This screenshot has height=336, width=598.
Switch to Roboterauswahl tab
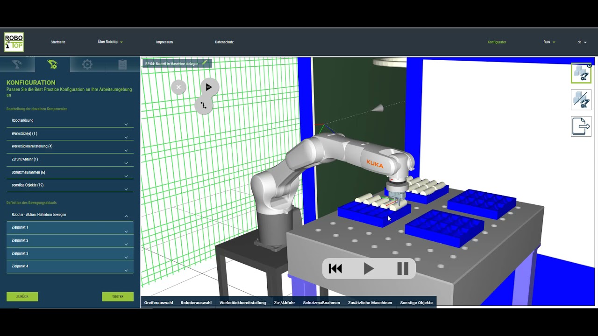(196, 303)
